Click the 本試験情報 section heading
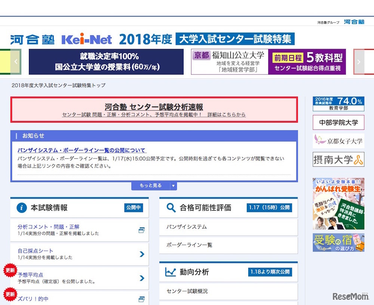 click(x=49, y=208)
